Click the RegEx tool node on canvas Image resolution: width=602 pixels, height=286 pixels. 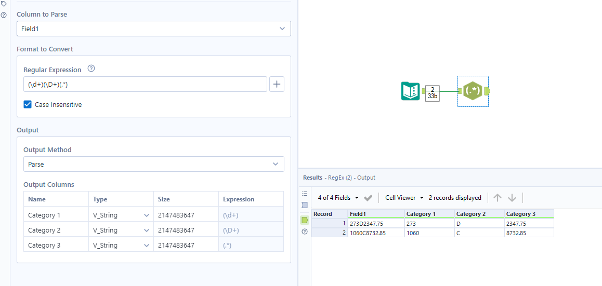[x=473, y=91]
